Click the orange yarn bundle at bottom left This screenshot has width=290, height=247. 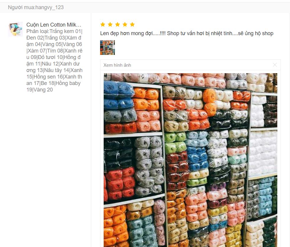point(115,225)
